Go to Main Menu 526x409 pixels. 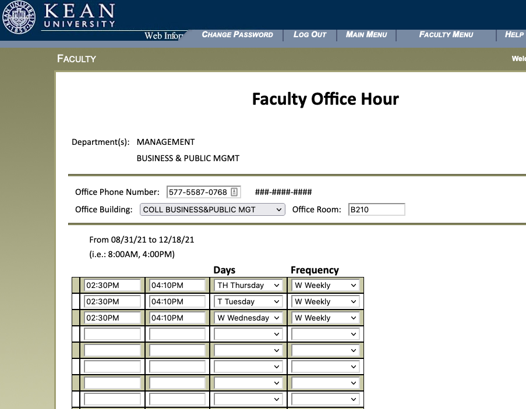tap(366, 34)
